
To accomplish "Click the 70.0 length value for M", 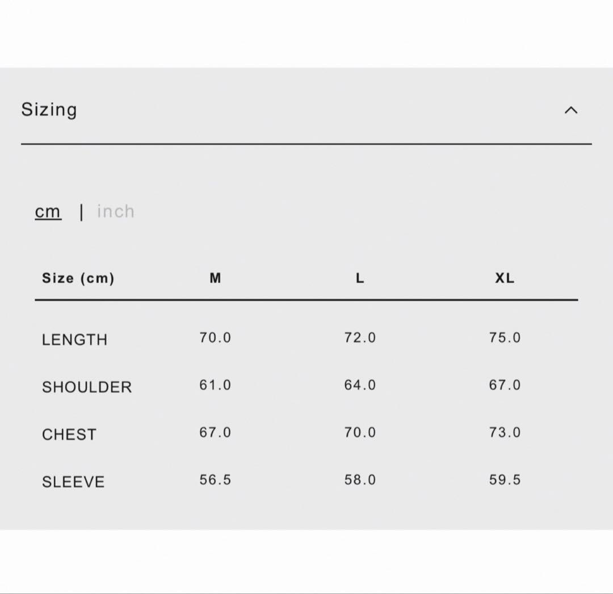I will pos(215,338).
